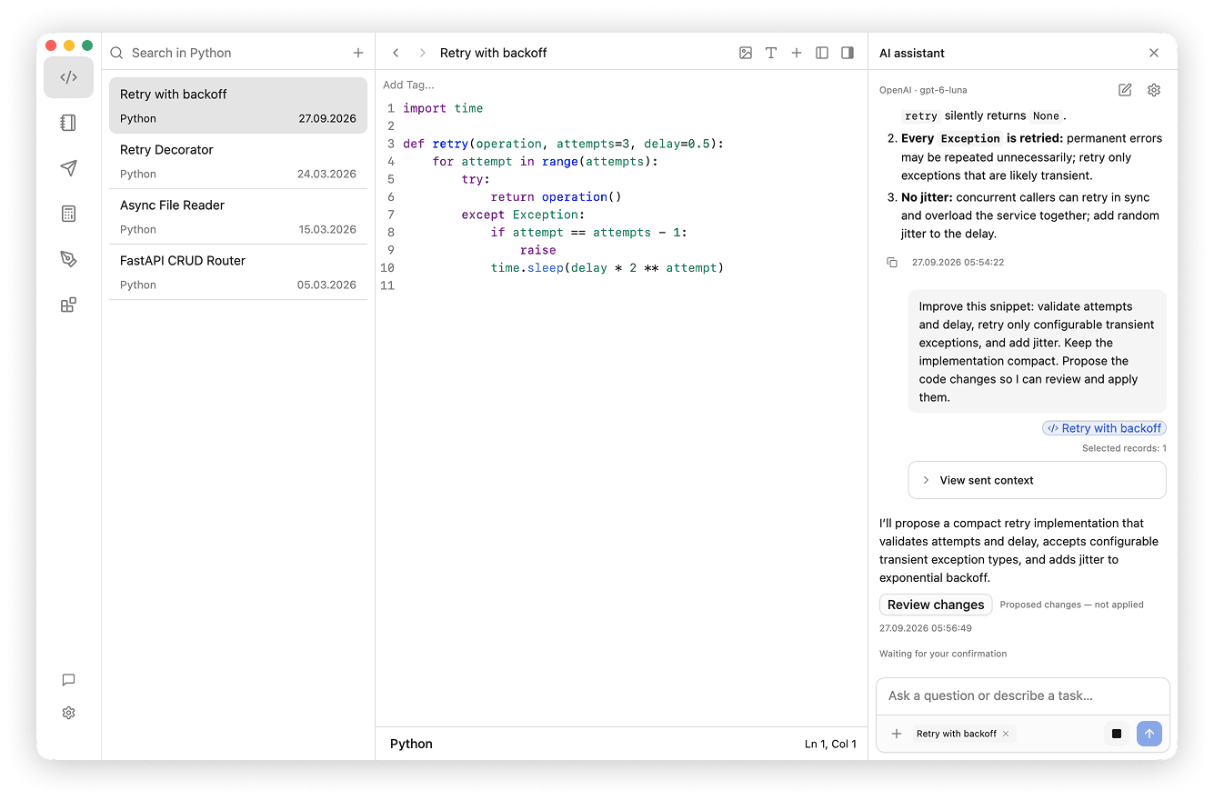Close the AI assistant panel
This screenshot has height=800, width=1214.
point(1154,53)
